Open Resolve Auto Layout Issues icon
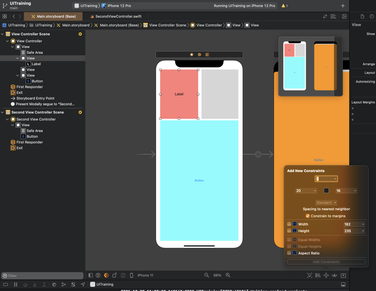 [x=334, y=275]
